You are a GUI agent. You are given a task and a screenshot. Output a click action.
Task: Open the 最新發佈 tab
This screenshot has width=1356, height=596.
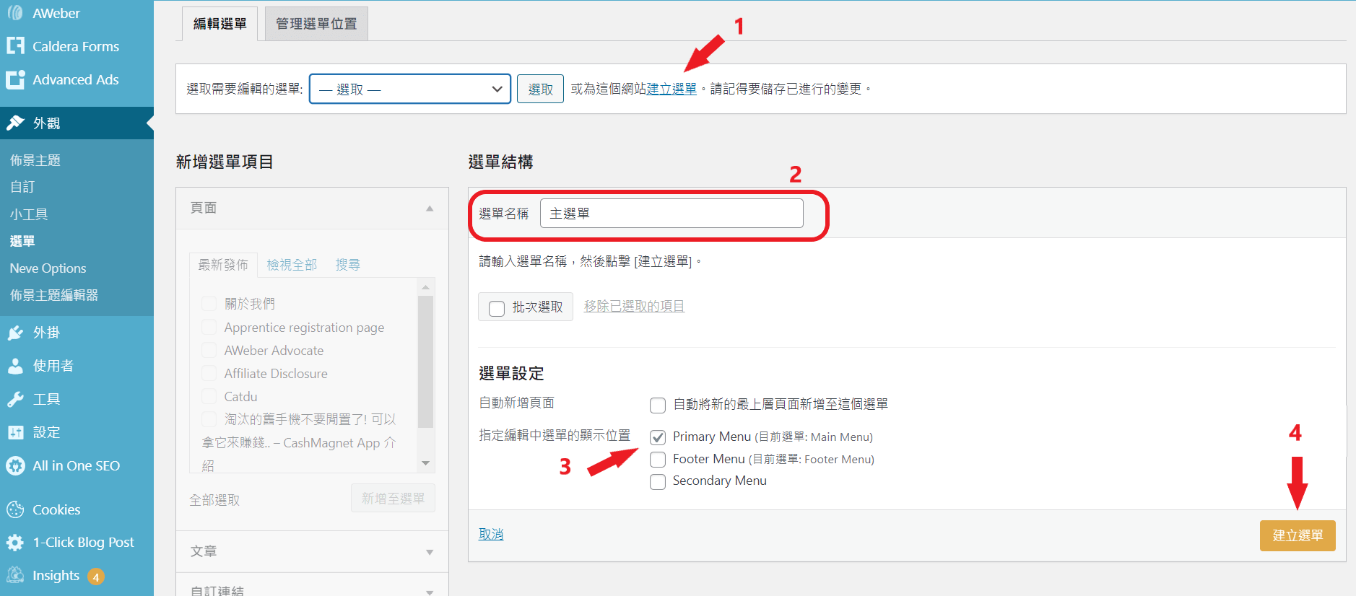(x=223, y=265)
